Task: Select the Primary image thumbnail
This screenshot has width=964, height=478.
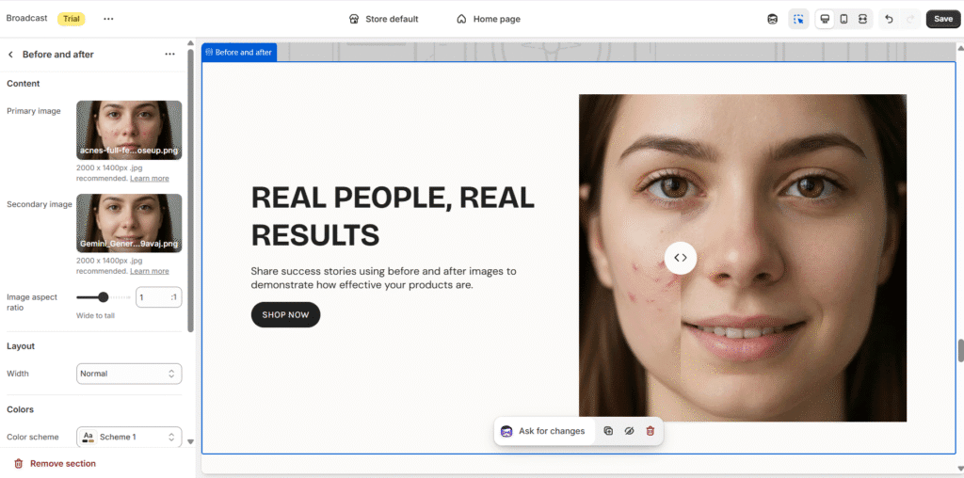Action: click(x=129, y=130)
